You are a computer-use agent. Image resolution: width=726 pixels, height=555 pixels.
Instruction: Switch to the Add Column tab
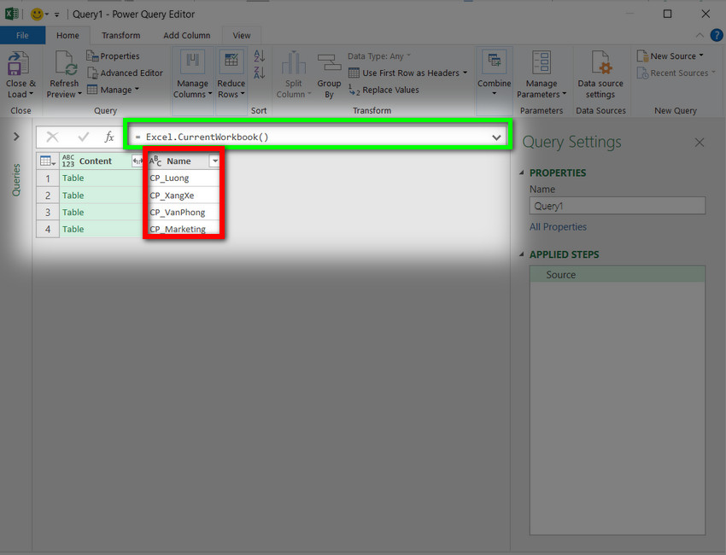tap(186, 35)
